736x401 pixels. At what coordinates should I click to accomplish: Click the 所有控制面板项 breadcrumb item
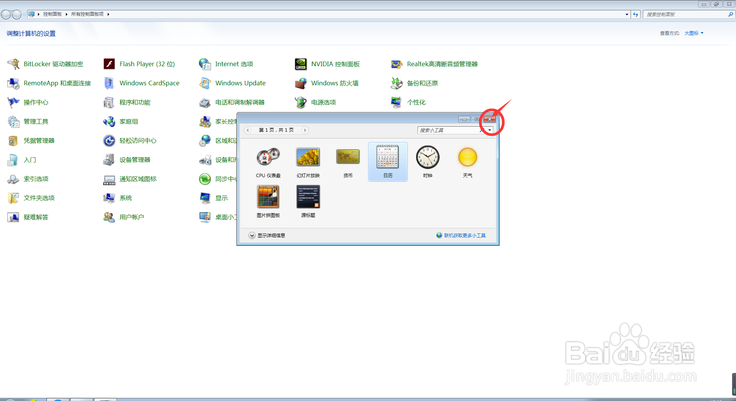(x=87, y=14)
